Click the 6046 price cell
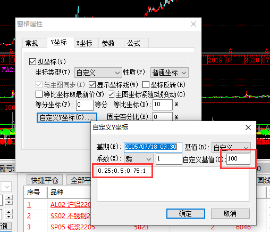The width and height of the screenshot is (270, 232). pyautogui.click(x=243, y=227)
